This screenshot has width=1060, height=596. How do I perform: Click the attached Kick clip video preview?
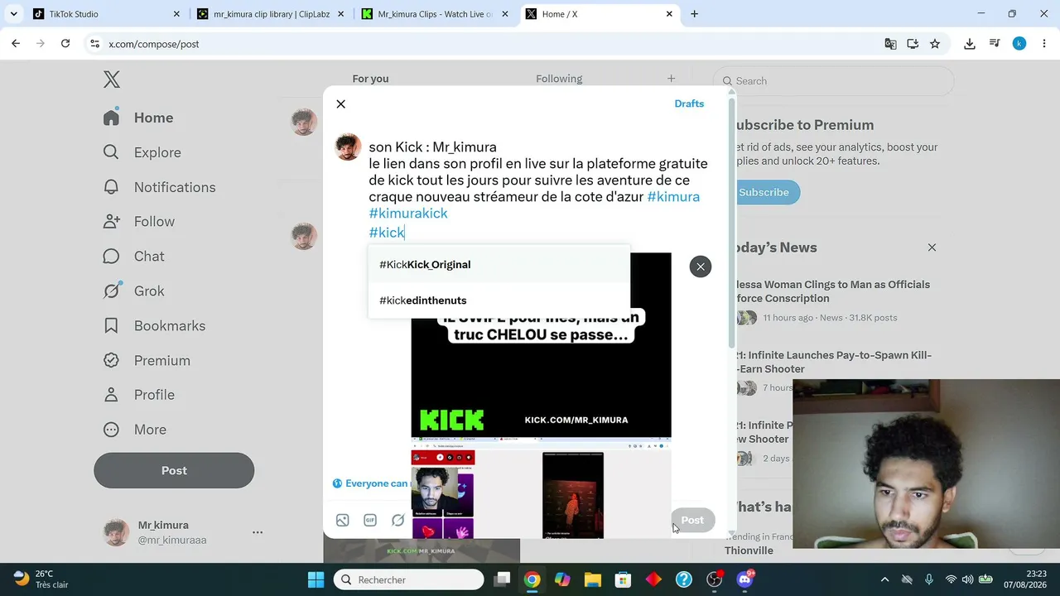click(x=541, y=396)
